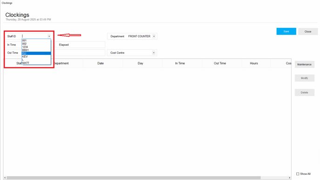Open the Department dropdown arrow
The height and width of the screenshot is (180, 320).
click(x=154, y=36)
